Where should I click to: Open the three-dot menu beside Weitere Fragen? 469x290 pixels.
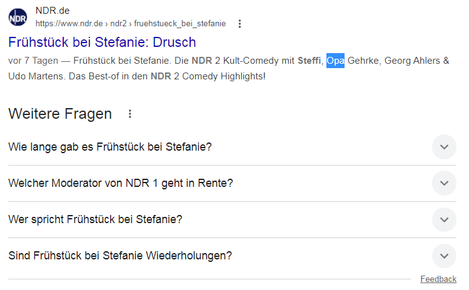tap(130, 114)
